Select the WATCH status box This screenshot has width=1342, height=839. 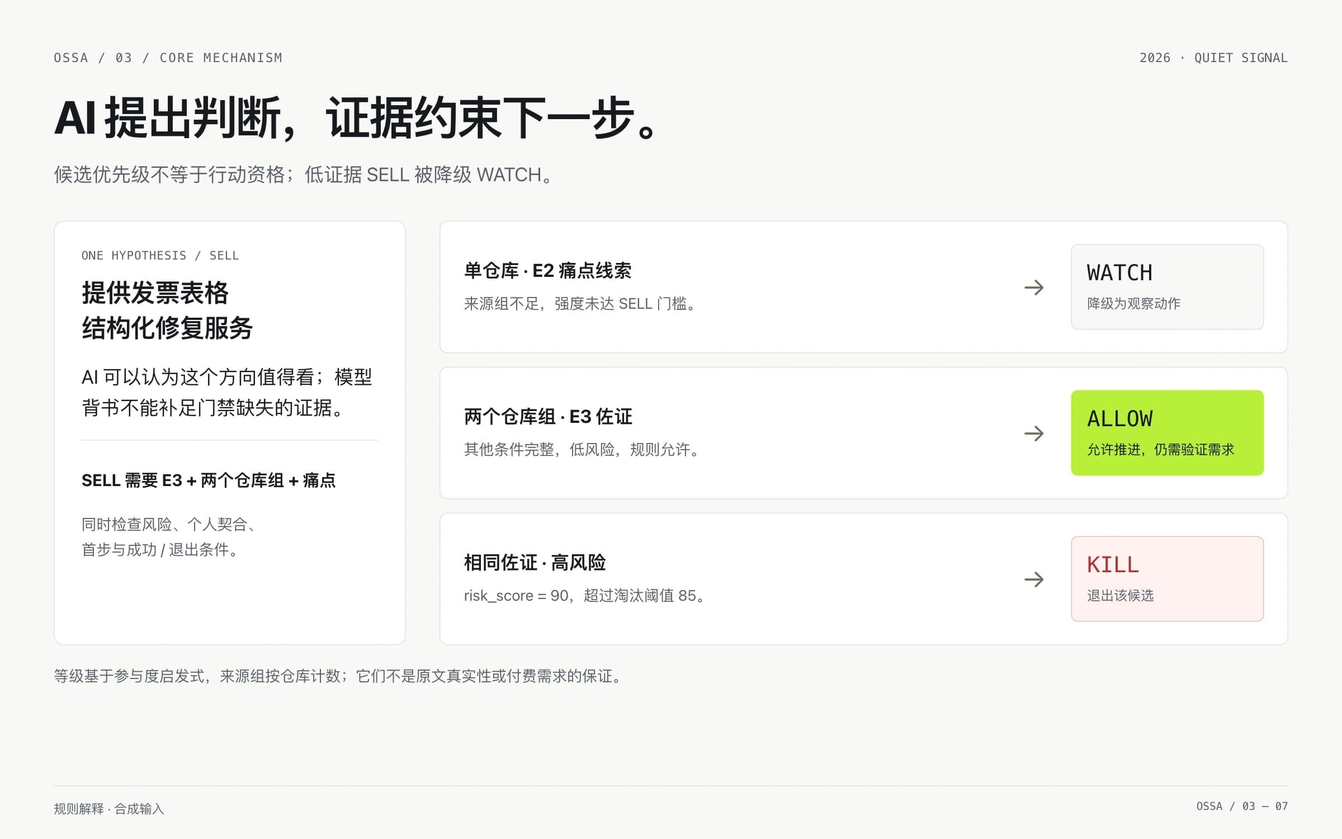(x=1167, y=287)
